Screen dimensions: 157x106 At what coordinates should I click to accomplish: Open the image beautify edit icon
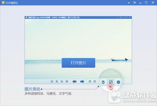pyautogui.click(x=111, y=82)
